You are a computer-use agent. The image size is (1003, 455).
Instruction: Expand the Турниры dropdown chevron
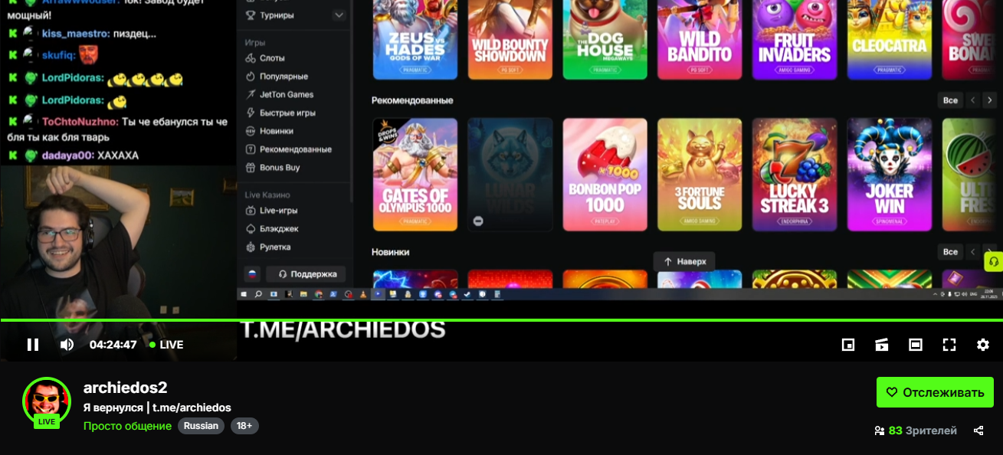point(339,15)
